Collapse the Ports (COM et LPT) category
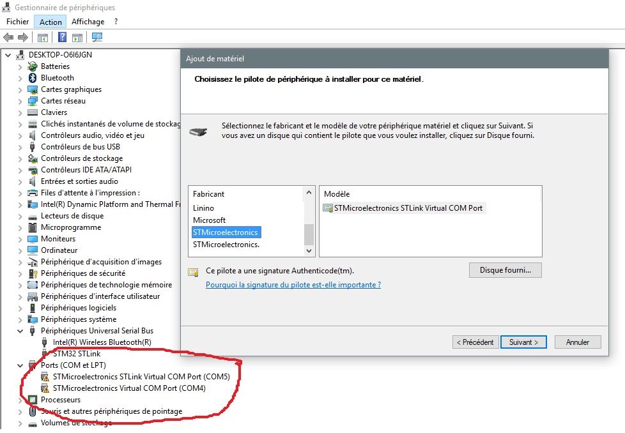The width and height of the screenshot is (625, 433). pos(20,365)
